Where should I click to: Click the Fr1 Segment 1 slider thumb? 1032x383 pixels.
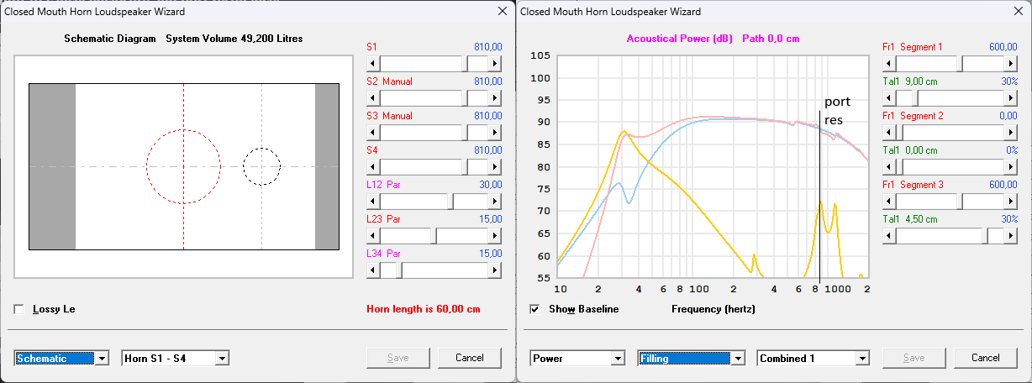[960, 64]
